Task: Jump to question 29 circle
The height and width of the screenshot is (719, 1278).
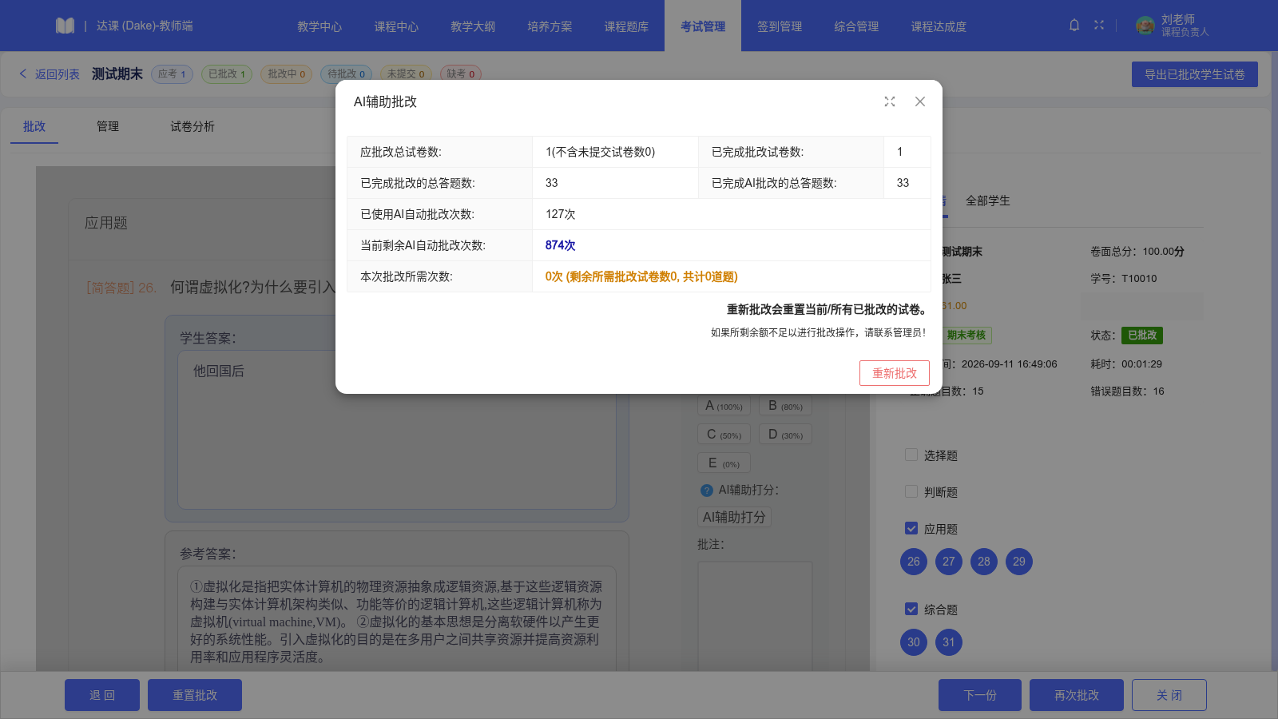Action: pyautogui.click(x=1019, y=562)
